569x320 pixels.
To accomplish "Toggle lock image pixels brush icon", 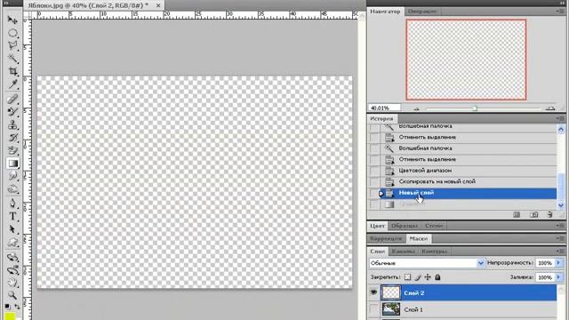I will point(418,277).
